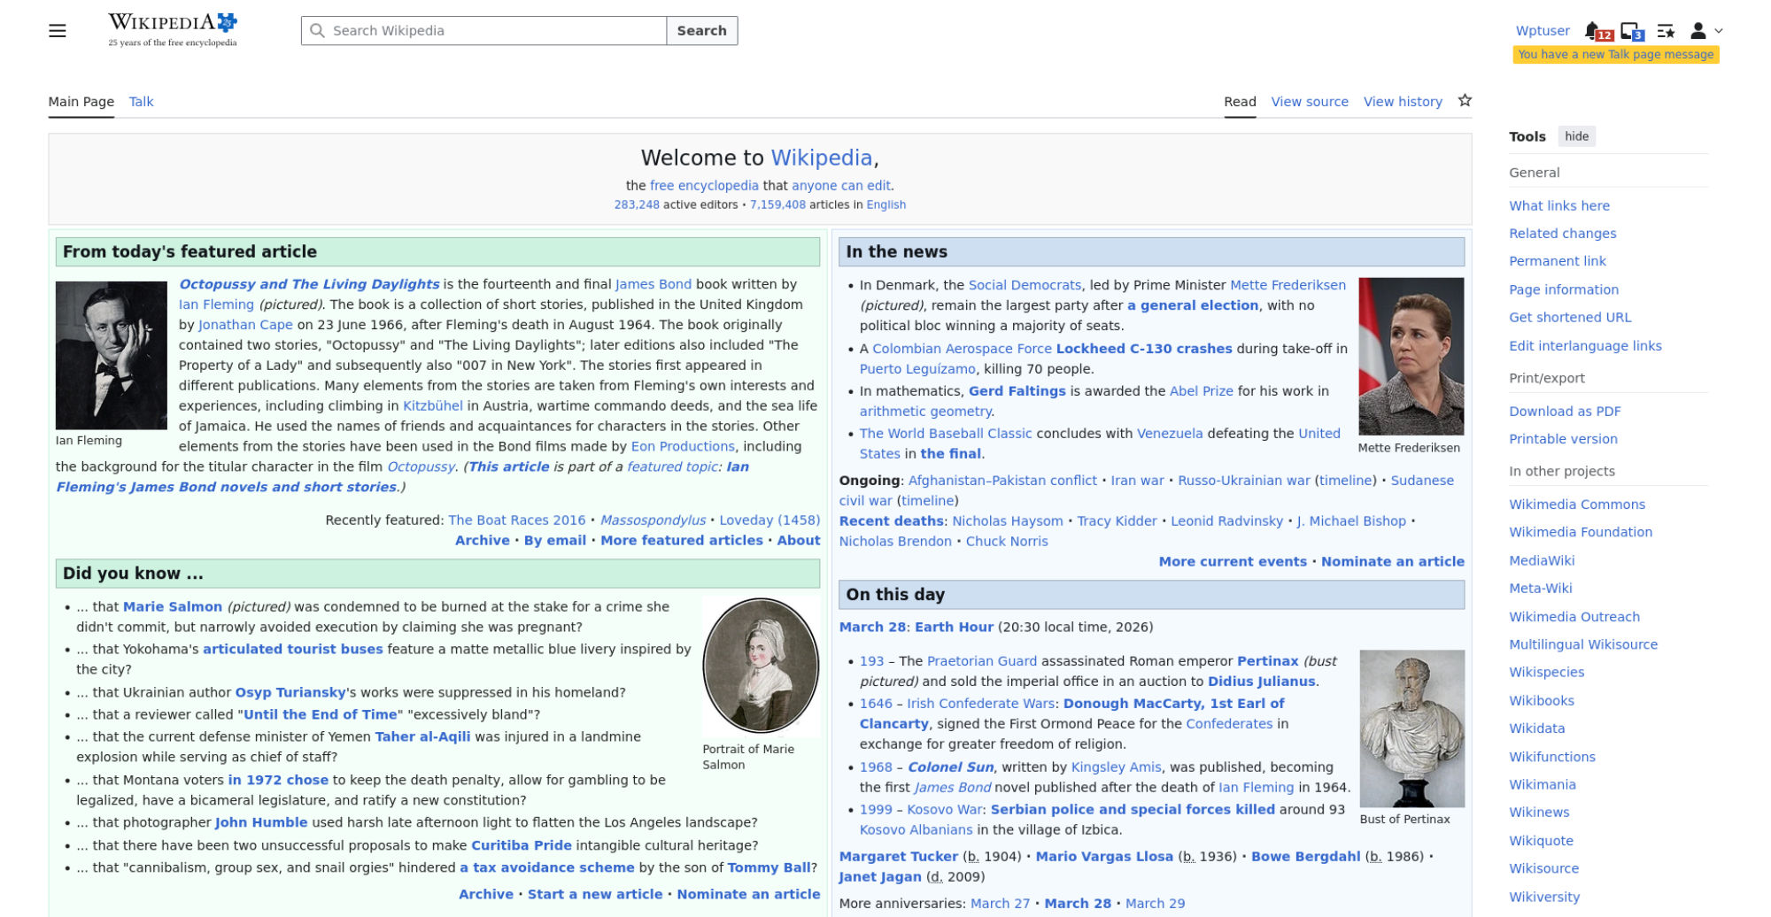Switch to the Talk tab
This screenshot has height=917, width=1771.
click(x=141, y=102)
